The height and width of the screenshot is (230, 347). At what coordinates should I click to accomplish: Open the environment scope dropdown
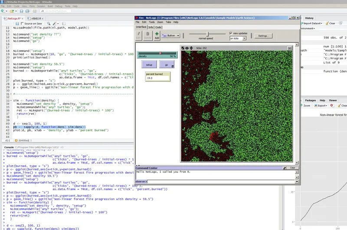[x=308, y=29]
